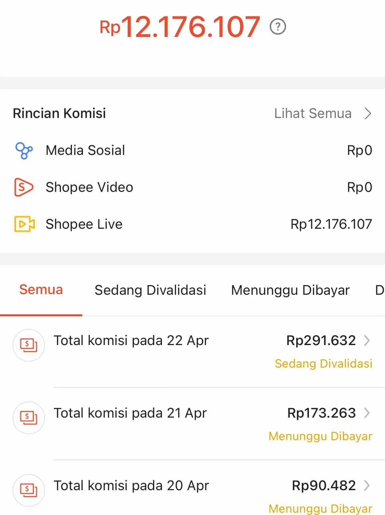Open chevron for Rp291.632 commission
The height and width of the screenshot is (515, 385).
pos(367,341)
